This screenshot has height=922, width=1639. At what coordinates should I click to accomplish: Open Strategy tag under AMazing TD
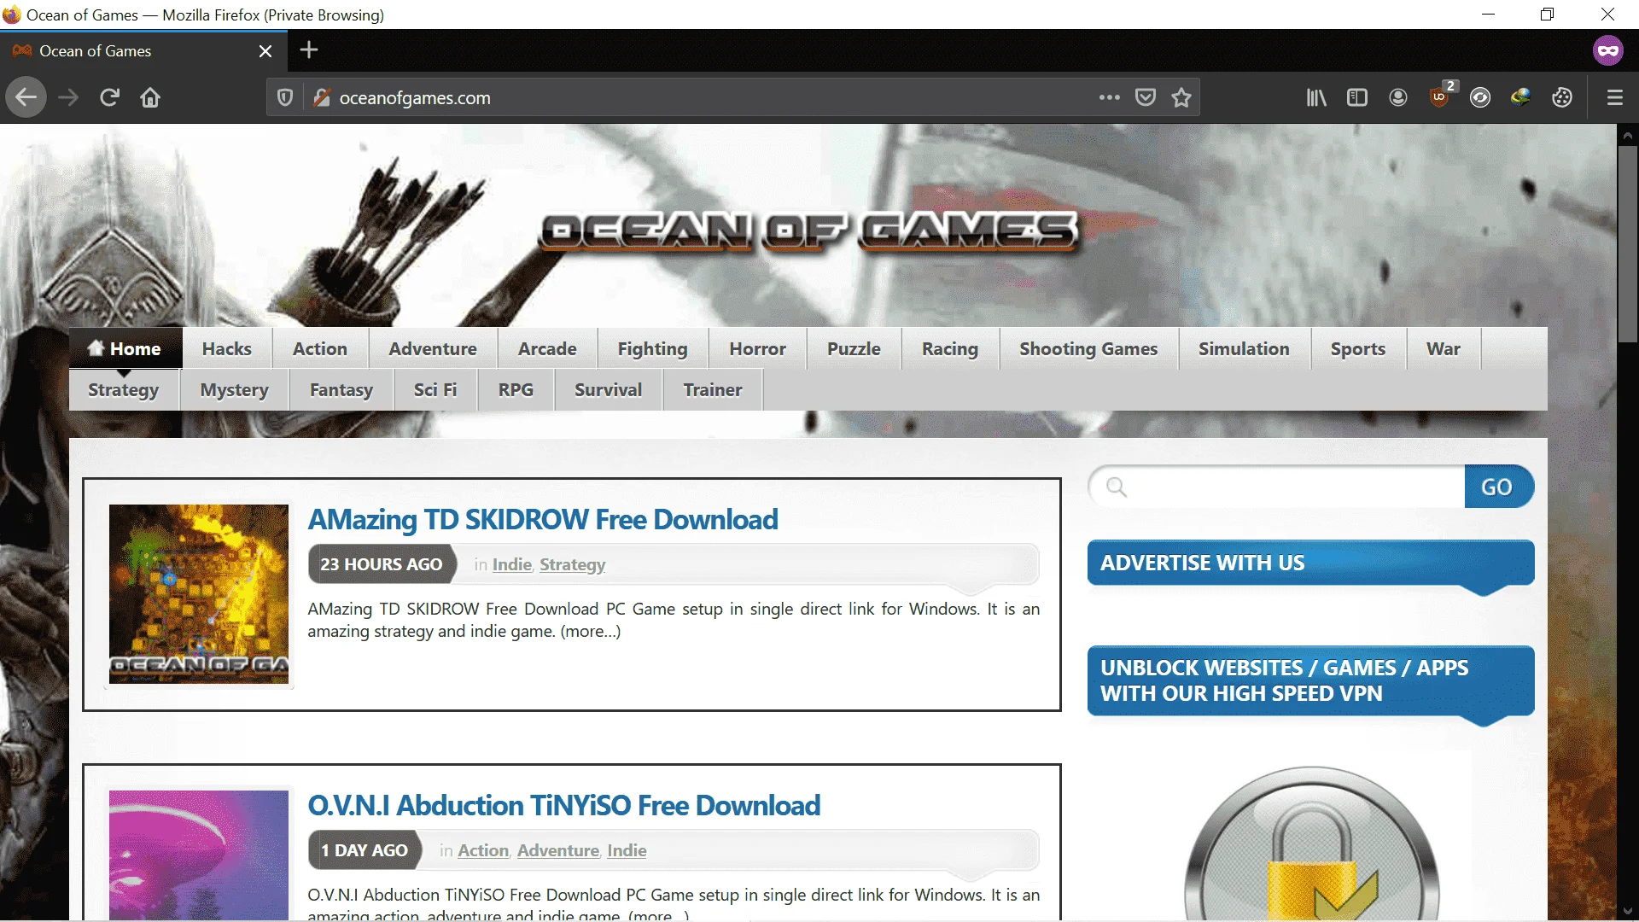click(x=573, y=564)
